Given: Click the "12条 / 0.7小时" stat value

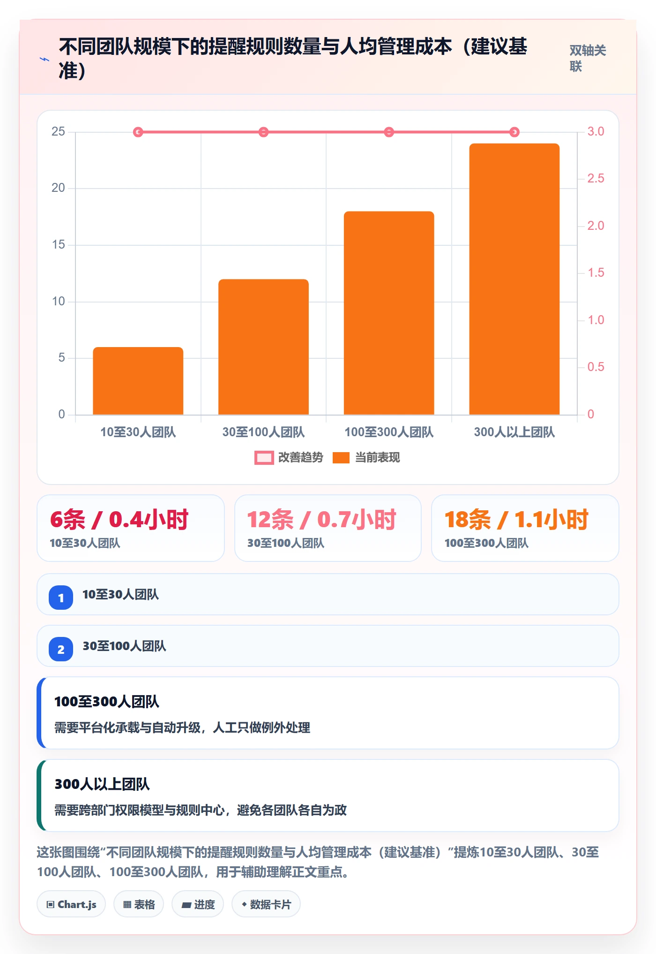Looking at the screenshot, I should (321, 520).
